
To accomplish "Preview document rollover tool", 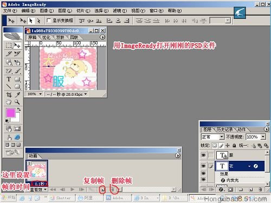I will (x=9, y=137).
